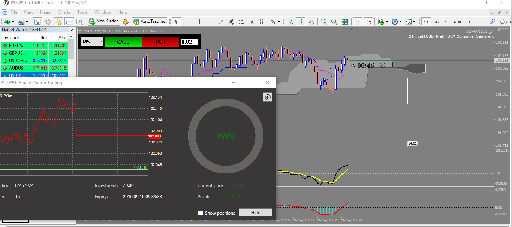Toggle the Data Window crosshair-target icon

click(x=48, y=22)
